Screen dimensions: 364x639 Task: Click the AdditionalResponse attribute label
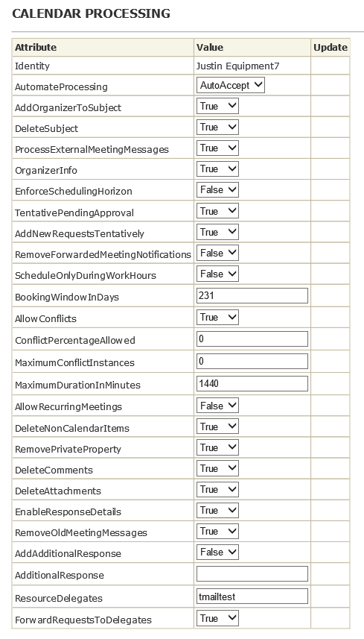[60, 576]
